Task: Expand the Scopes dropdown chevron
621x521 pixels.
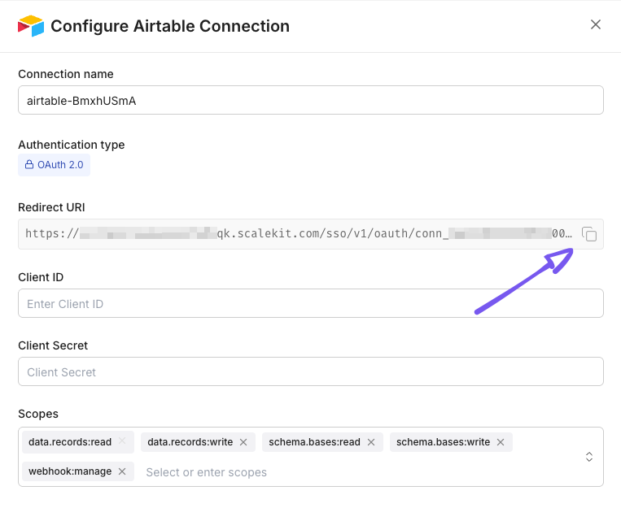Action: (x=589, y=457)
